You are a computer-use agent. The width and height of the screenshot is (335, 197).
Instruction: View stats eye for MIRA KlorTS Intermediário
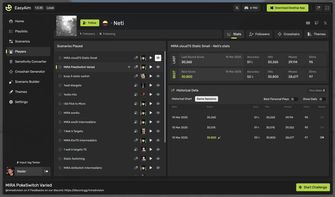(x=158, y=140)
